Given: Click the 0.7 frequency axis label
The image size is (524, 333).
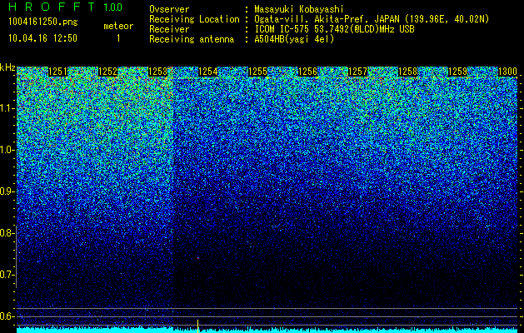Looking at the screenshot, I should click(6, 275).
